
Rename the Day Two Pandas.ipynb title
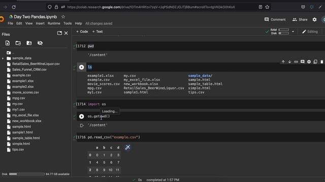pyautogui.click(x=36, y=17)
